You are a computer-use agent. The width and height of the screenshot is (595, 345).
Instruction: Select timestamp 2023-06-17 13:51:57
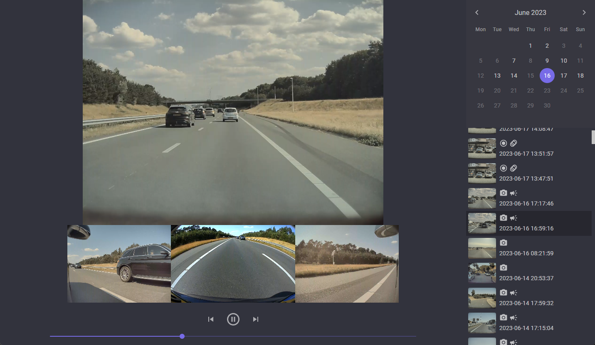tap(526, 154)
